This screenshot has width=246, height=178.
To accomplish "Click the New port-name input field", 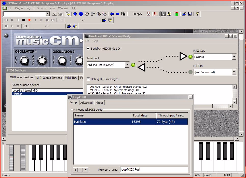I will point(154,170).
